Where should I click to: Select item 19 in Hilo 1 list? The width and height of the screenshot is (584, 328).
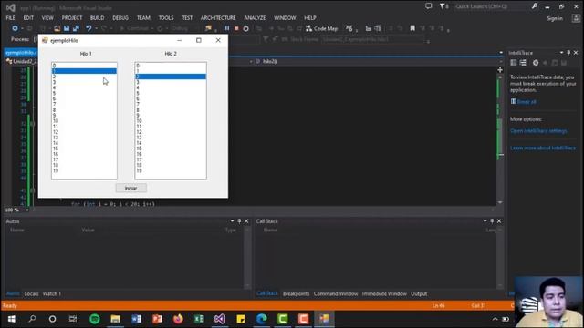(x=84, y=170)
